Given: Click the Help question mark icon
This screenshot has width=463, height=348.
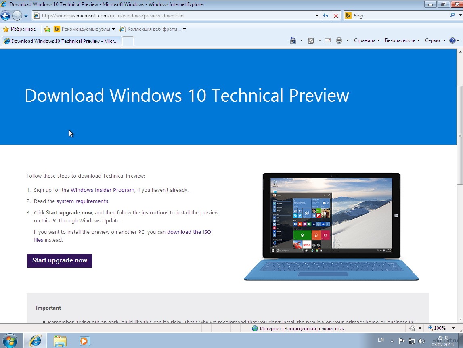Looking at the screenshot, I should 453,40.
